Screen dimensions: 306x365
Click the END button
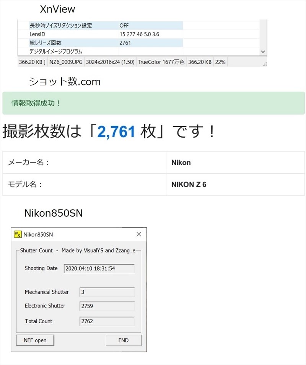[x=123, y=340]
